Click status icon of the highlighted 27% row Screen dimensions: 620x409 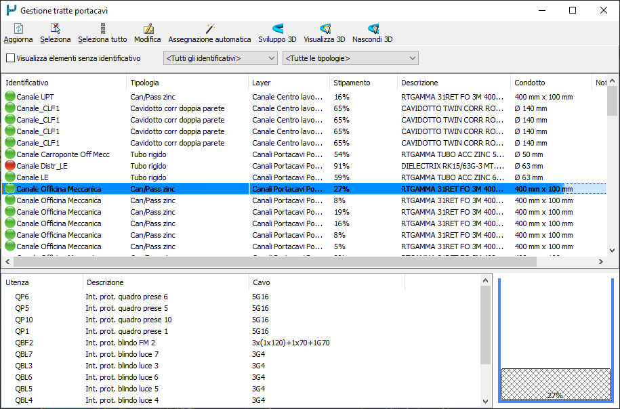10,188
